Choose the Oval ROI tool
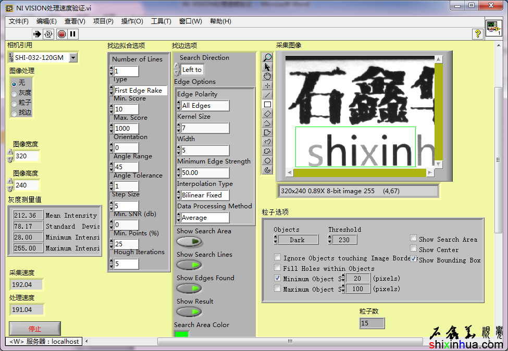 click(267, 160)
